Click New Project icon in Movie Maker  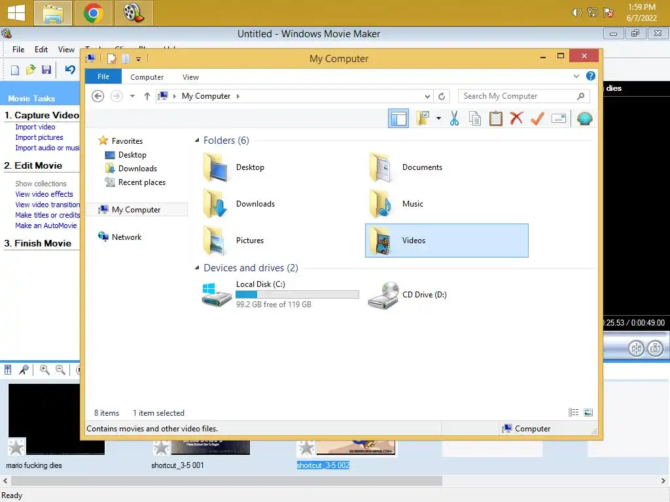15,70
